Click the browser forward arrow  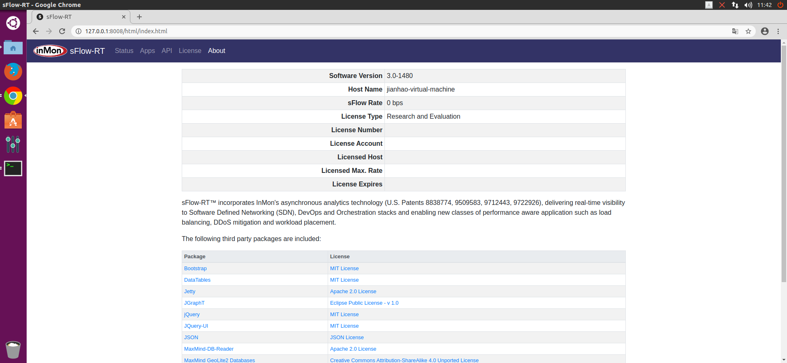(x=49, y=31)
